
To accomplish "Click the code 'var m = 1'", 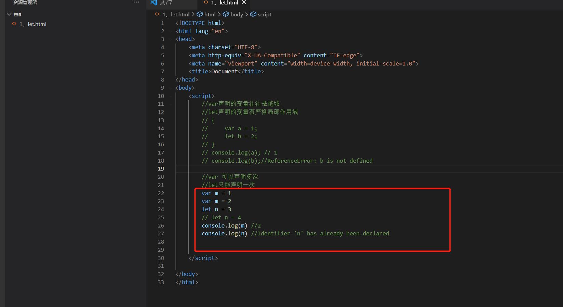I will (x=216, y=193).
